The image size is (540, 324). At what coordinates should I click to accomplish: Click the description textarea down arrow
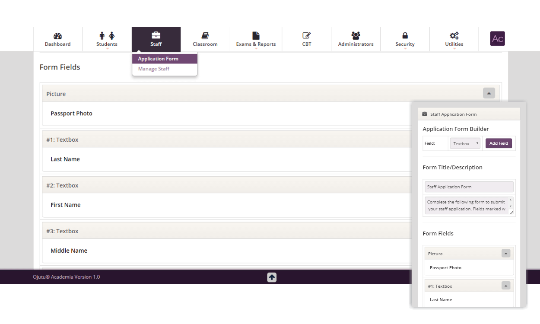tap(511, 206)
